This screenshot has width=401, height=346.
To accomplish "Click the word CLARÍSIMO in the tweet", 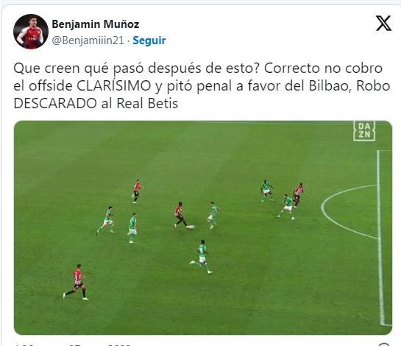I will [114, 85].
